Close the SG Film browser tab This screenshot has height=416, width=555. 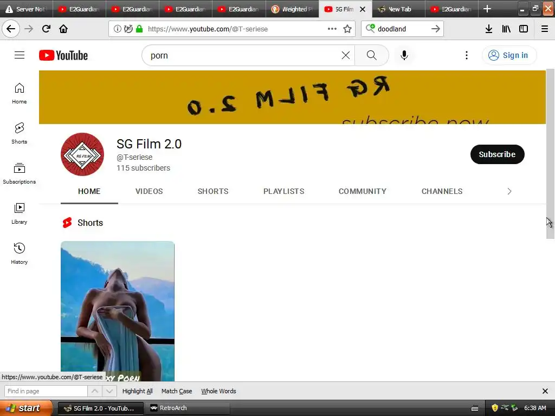(x=363, y=9)
